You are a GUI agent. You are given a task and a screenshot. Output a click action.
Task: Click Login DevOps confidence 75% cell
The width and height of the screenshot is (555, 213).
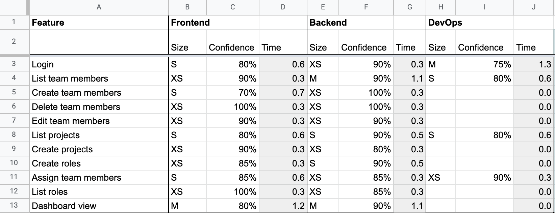[x=484, y=64]
